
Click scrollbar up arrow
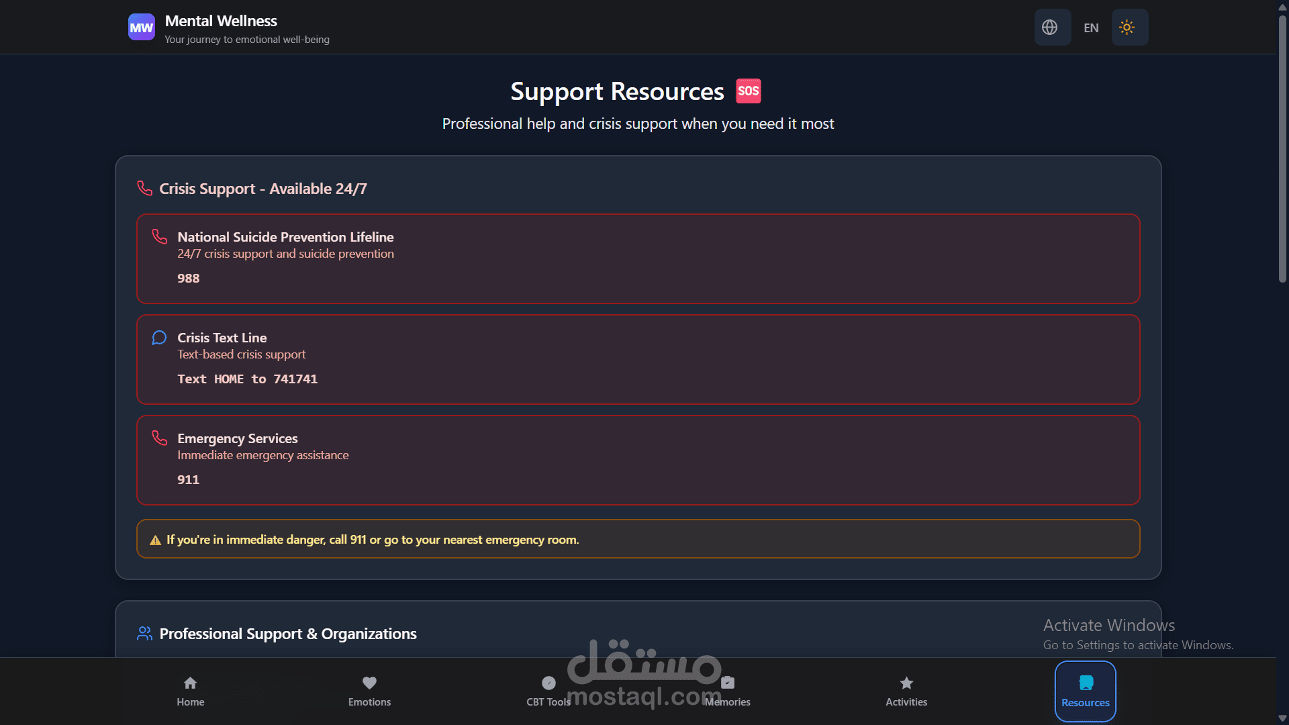click(1282, 6)
